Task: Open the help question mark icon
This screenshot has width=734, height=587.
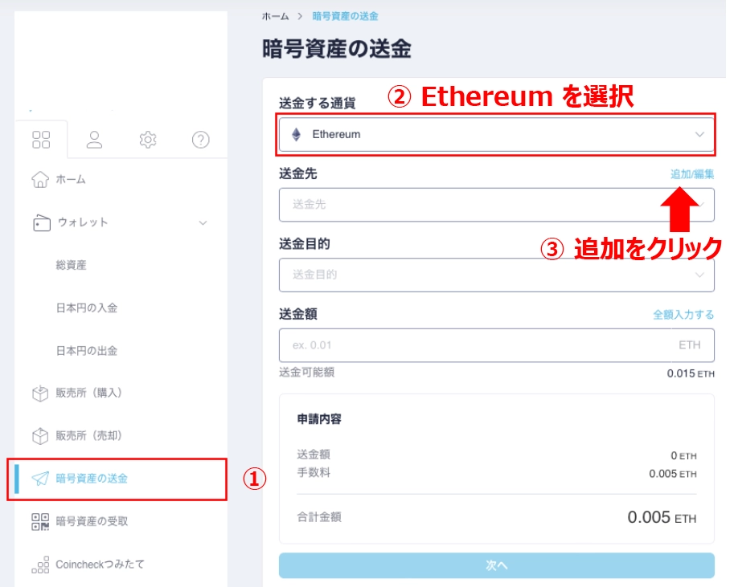Action: coord(200,140)
